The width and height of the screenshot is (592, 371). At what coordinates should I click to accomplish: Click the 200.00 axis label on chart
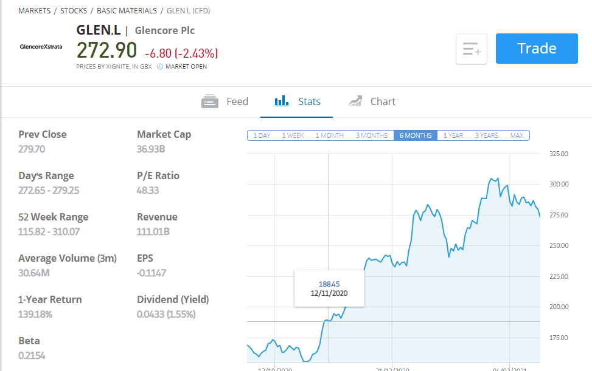click(559, 307)
